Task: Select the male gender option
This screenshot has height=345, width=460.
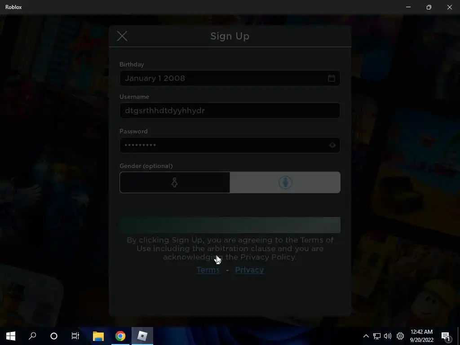Action: point(285,182)
